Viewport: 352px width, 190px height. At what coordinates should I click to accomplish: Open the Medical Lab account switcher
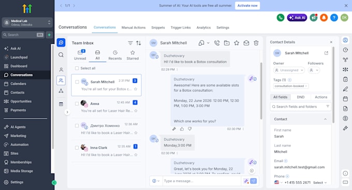(x=27, y=23)
